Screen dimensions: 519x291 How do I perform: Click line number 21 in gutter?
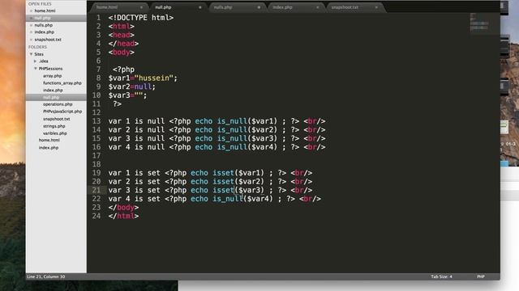96,190
